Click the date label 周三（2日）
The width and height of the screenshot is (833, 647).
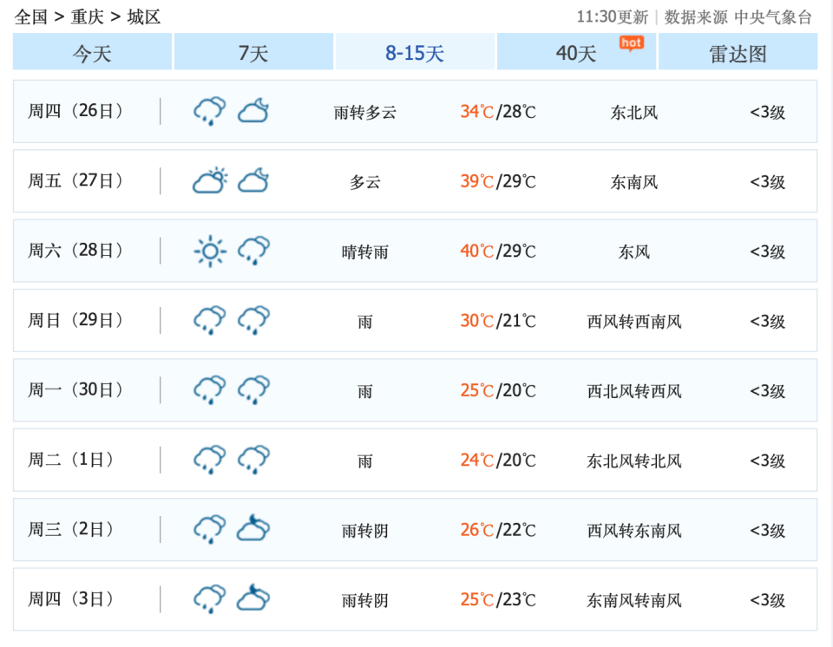coord(70,530)
